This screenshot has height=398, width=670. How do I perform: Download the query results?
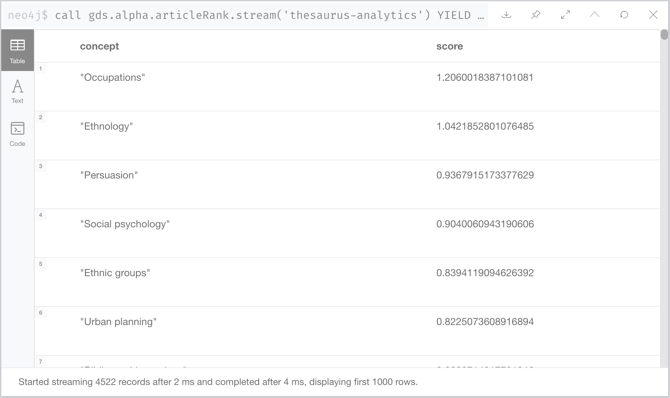506,15
